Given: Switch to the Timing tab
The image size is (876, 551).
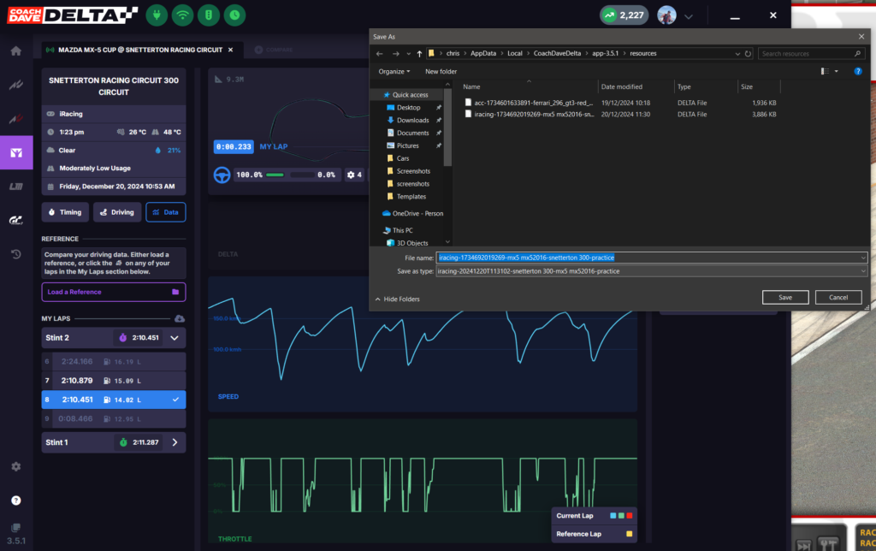Looking at the screenshot, I should (65, 212).
